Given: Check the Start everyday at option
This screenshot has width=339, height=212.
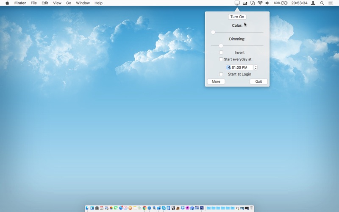Looking at the screenshot, I should 221,59.
